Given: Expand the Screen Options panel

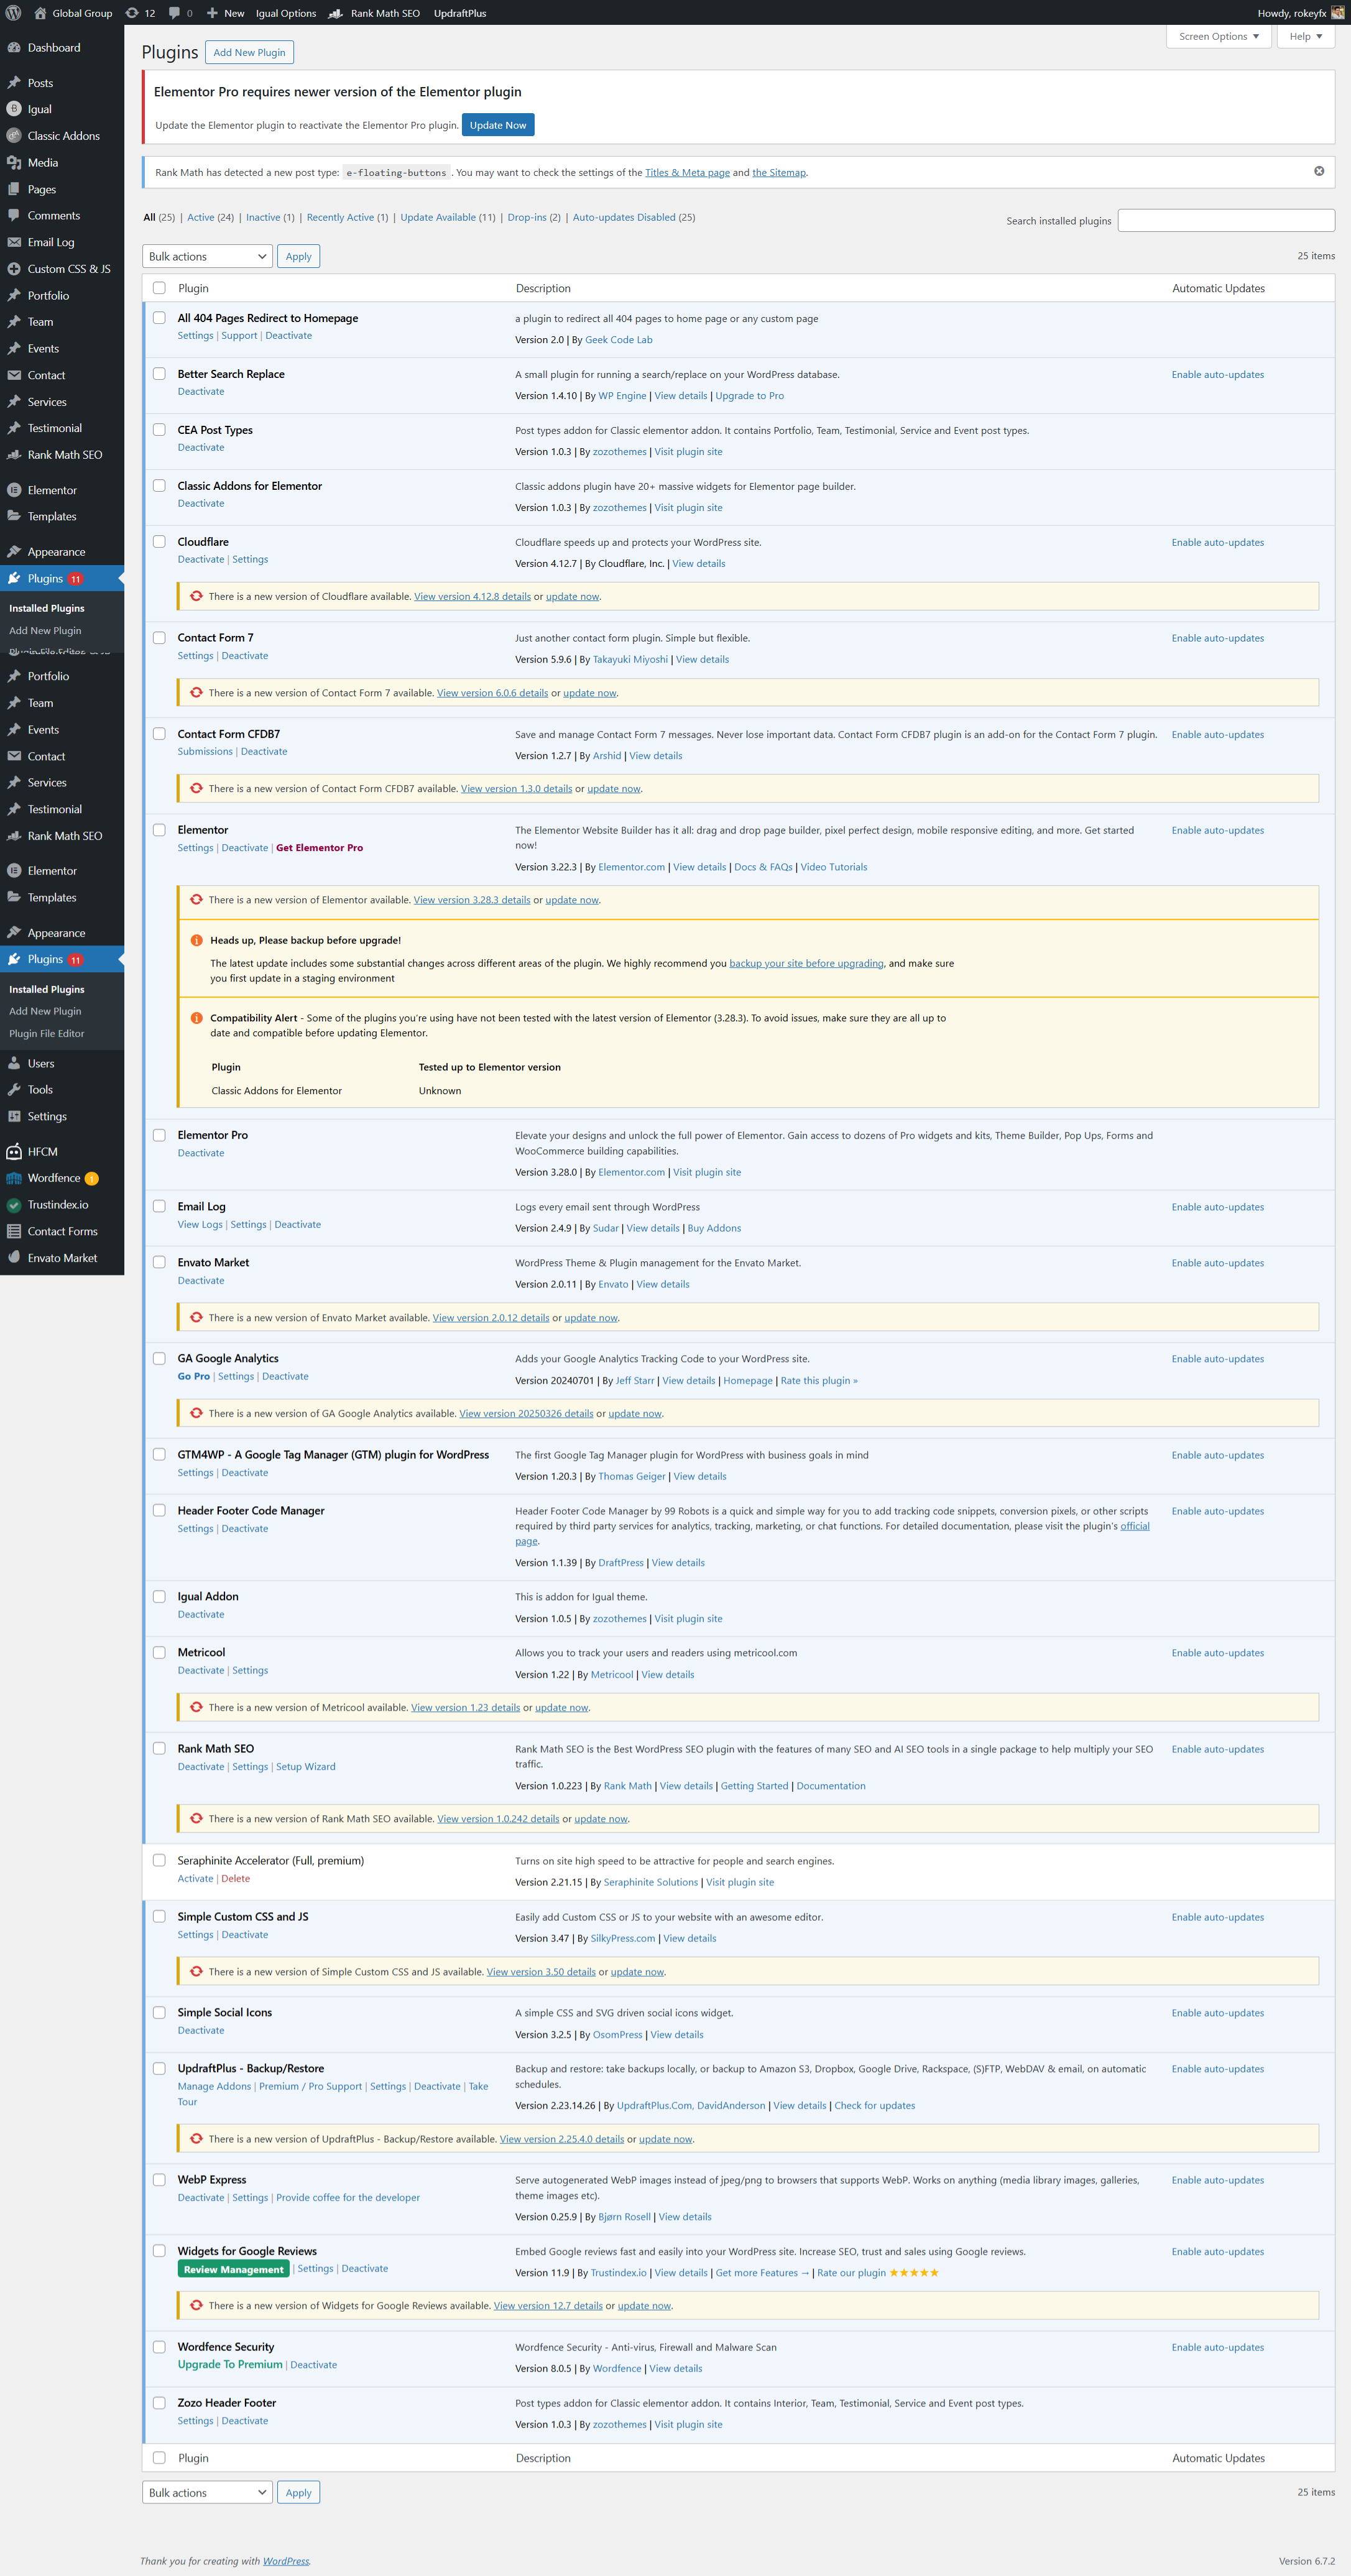Looking at the screenshot, I should [x=1218, y=36].
